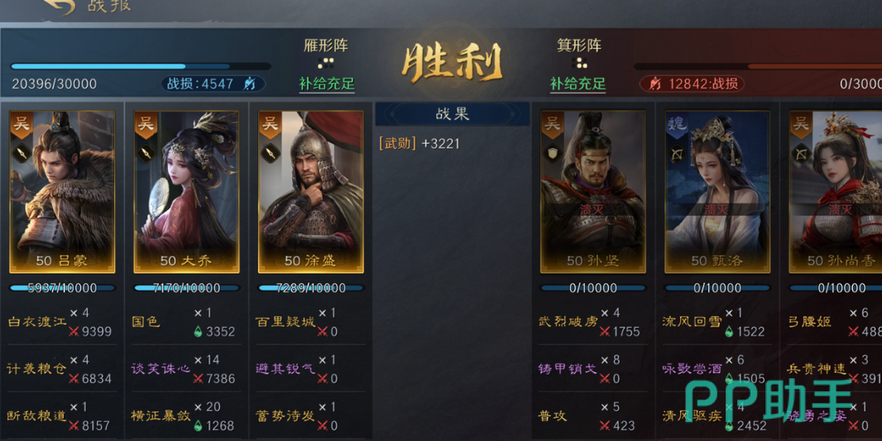Open the 孙尚香 general portrait
Screen dimensions: 882x441
point(836,192)
